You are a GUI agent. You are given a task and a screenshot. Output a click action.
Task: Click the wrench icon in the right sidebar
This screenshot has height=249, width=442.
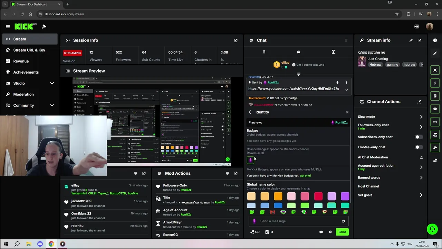pyautogui.click(x=435, y=148)
